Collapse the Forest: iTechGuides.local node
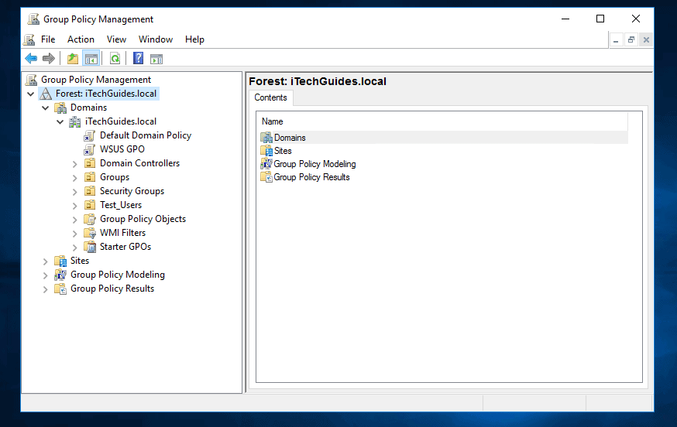This screenshot has height=427, width=677. [31, 94]
